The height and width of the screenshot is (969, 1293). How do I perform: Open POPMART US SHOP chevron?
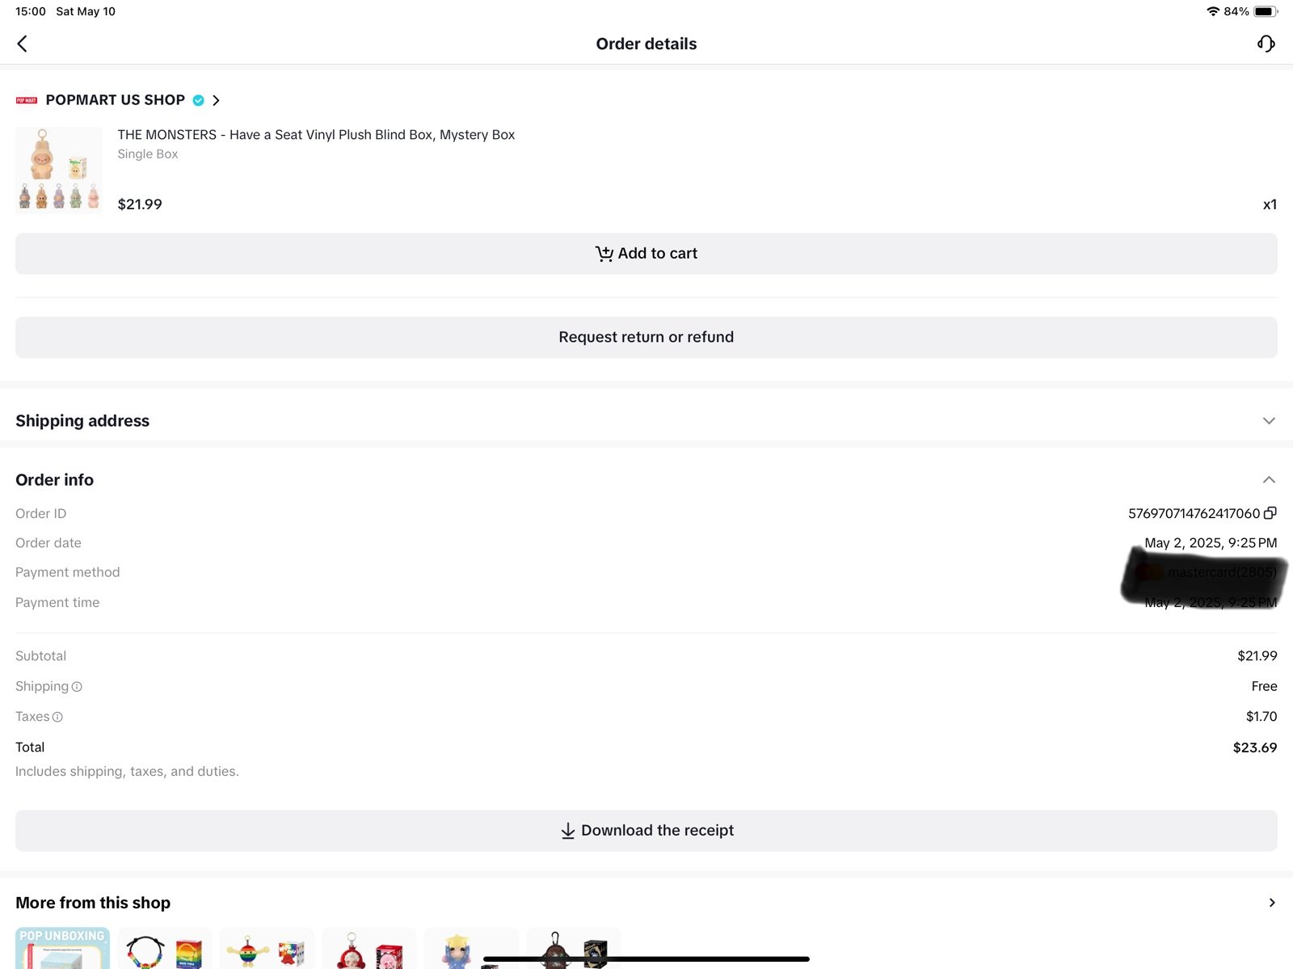[216, 100]
